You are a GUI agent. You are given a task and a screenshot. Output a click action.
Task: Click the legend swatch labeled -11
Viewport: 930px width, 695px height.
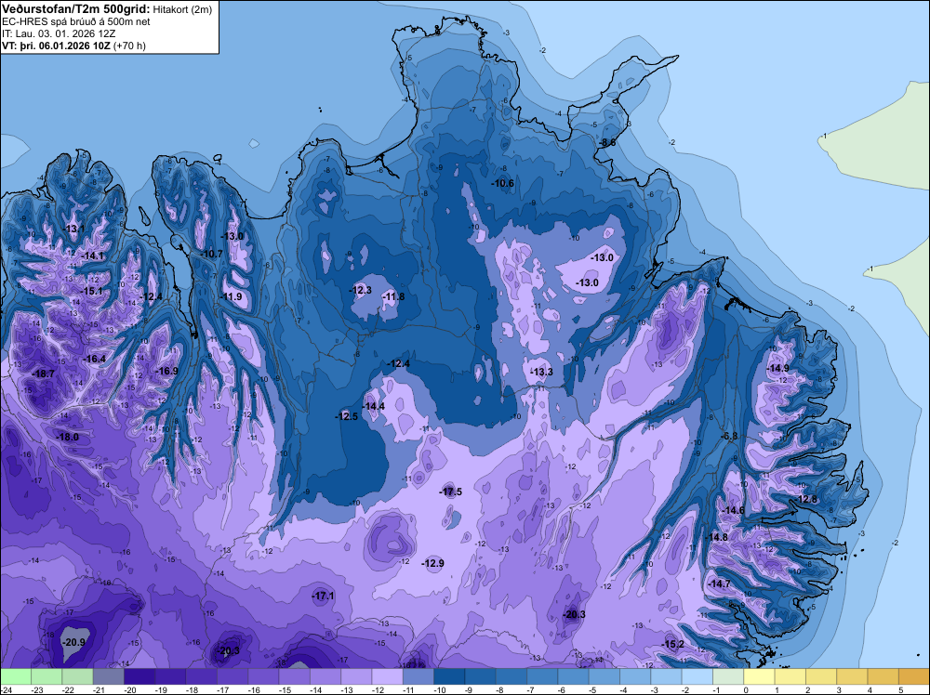tap(418, 676)
